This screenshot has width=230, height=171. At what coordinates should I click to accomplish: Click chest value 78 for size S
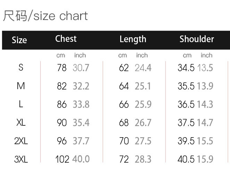[62, 68]
